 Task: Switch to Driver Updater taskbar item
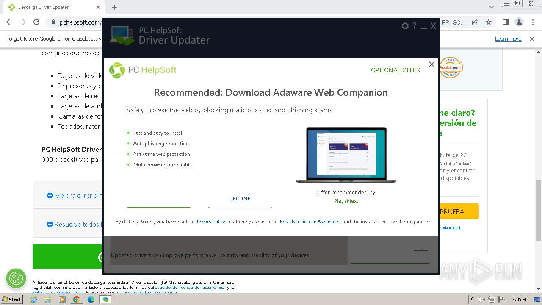point(105,299)
